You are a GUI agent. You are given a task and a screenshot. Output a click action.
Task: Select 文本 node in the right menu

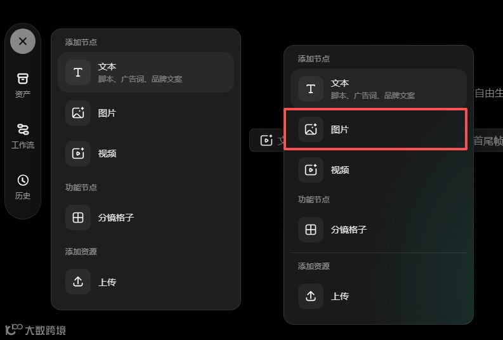[x=379, y=89]
